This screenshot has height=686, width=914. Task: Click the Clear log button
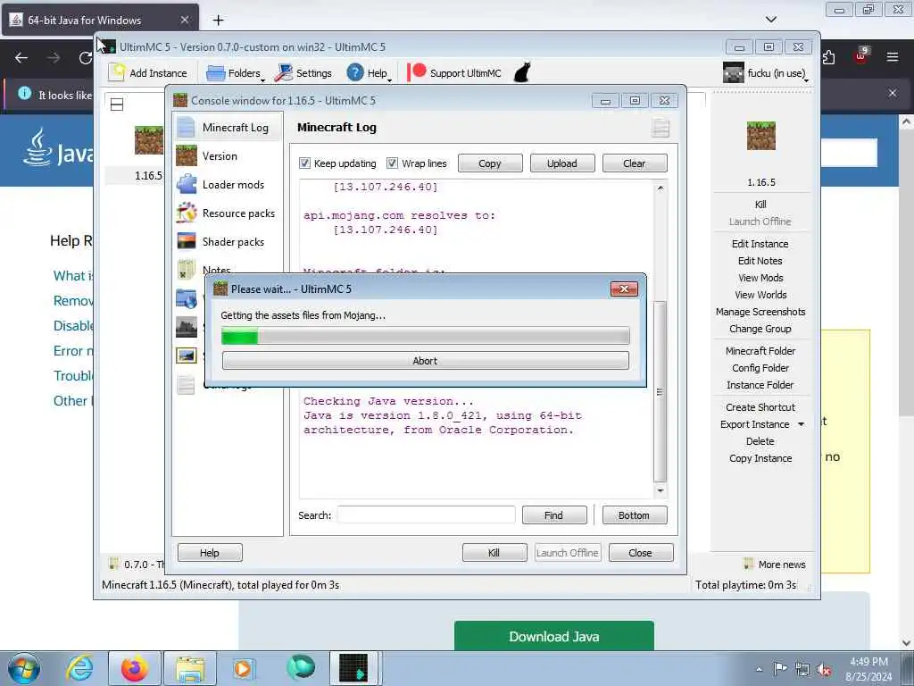(635, 163)
